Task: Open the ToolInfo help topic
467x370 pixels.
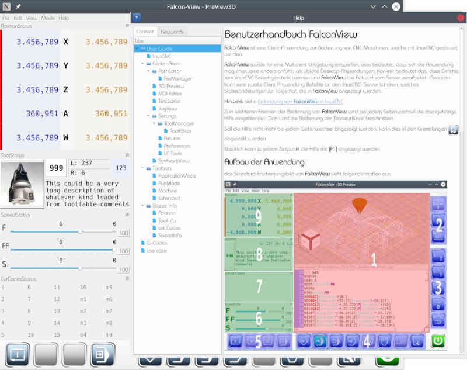Action: (167, 220)
